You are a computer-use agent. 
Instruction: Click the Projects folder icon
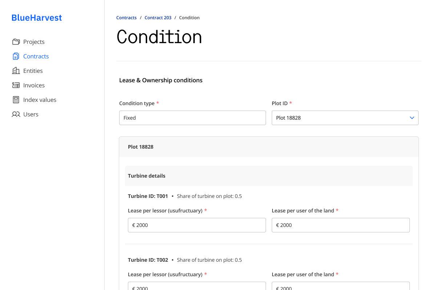click(16, 42)
